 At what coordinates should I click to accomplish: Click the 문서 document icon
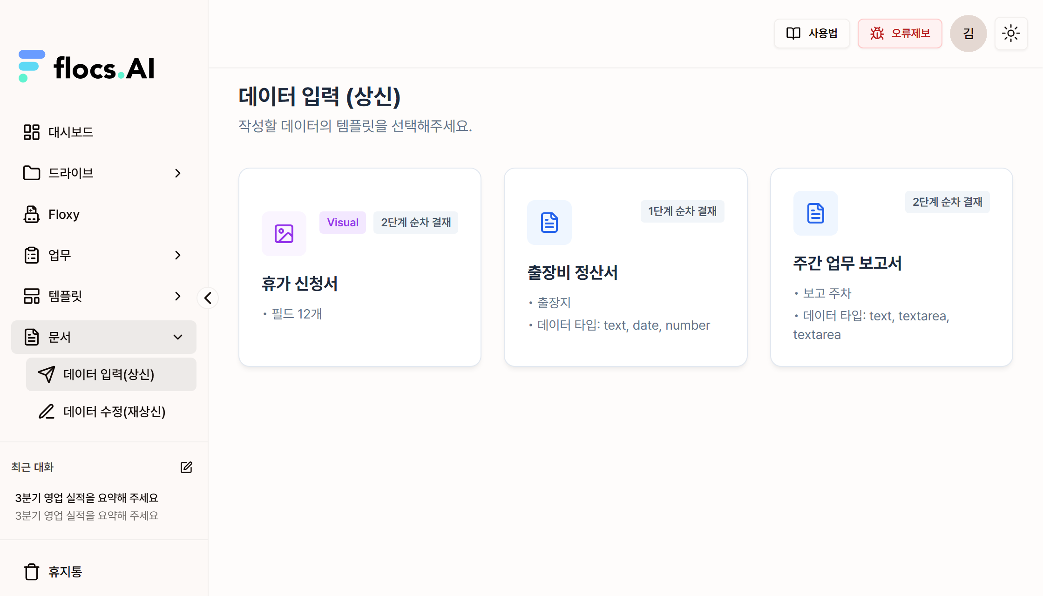point(32,337)
